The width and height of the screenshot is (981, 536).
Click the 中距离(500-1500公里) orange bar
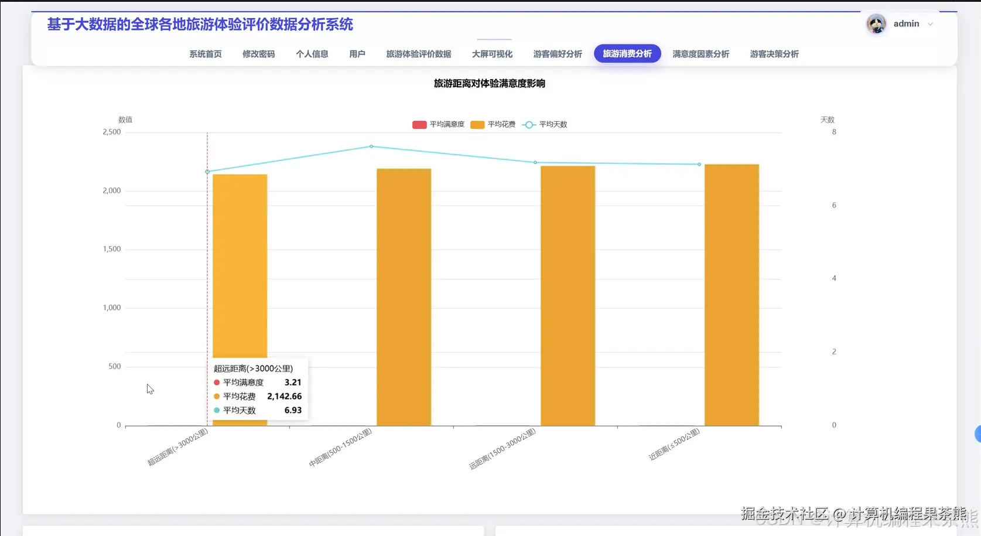404,297
